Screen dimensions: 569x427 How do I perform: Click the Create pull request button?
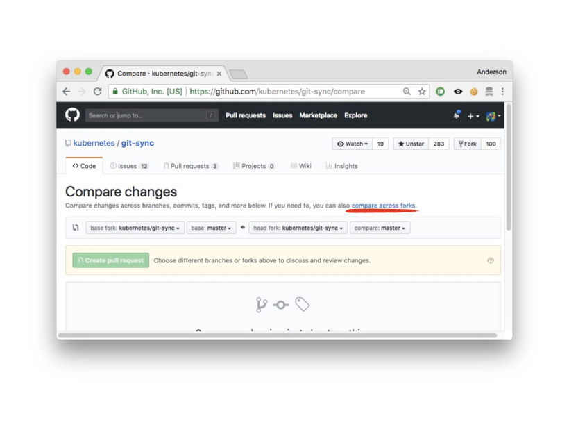pyautogui.click(x=111, y=260)
